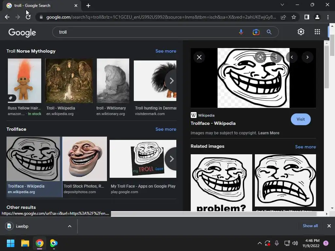Select the Trollface - Wikipedia thumbnail
Screen dimensions: 335x251
click(33, 159)
